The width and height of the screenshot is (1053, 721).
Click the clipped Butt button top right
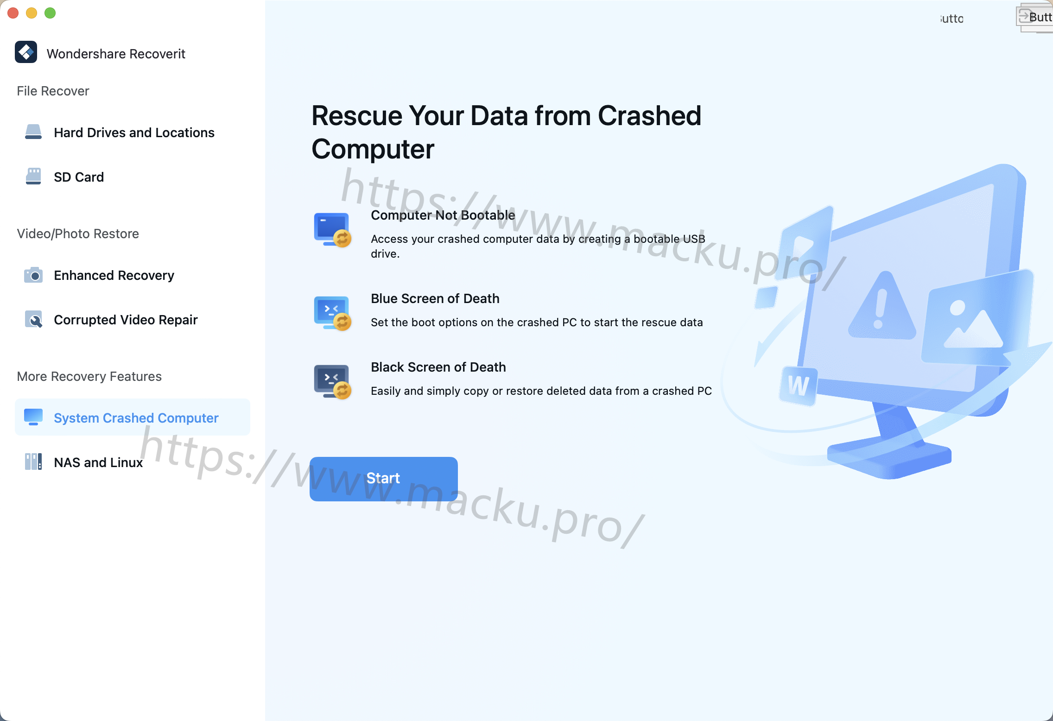[1035, 17]
